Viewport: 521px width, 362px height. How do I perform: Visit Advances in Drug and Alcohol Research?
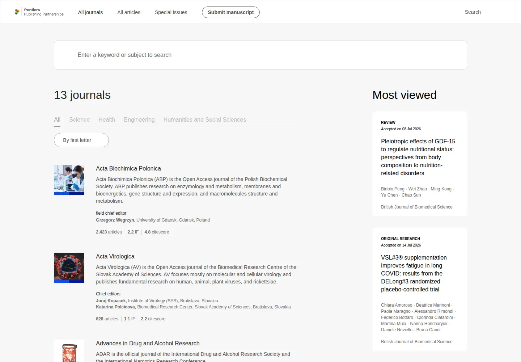click(148, 344)
